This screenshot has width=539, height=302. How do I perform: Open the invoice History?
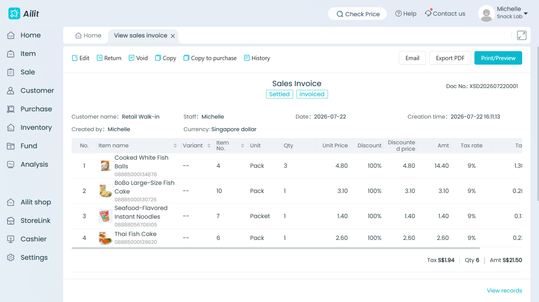click(x=257, y=58)
